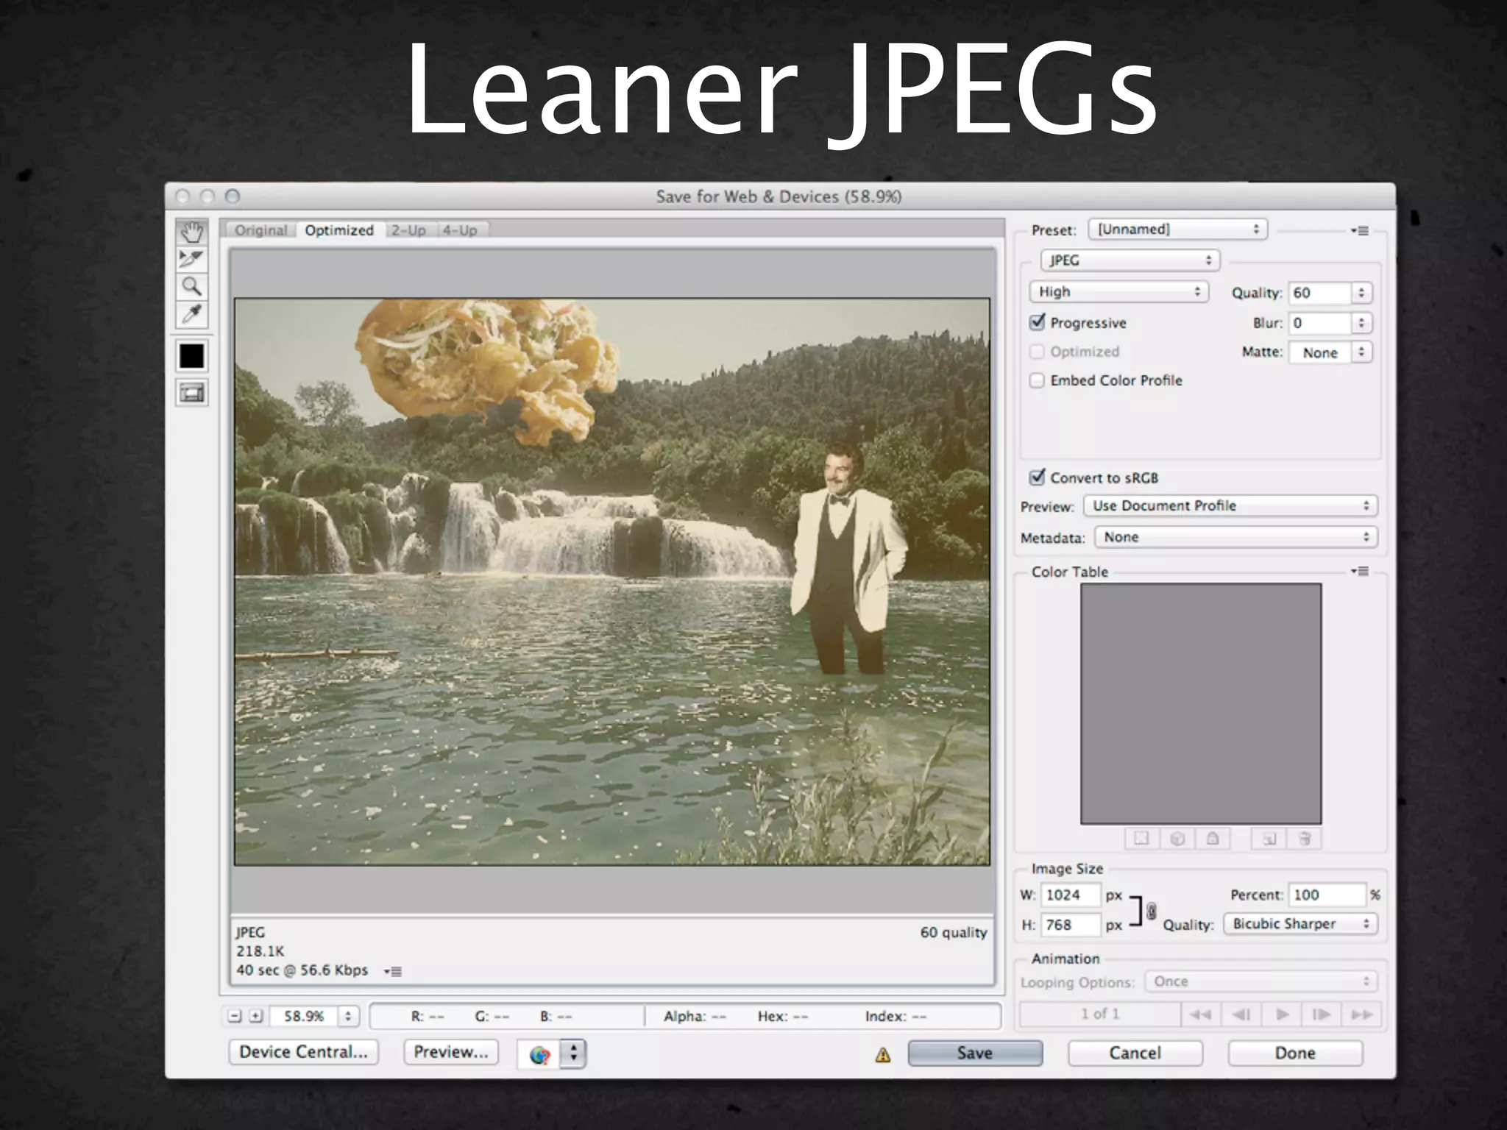
Task: Click the delete color trash icon
Action: click(1304, 839)
